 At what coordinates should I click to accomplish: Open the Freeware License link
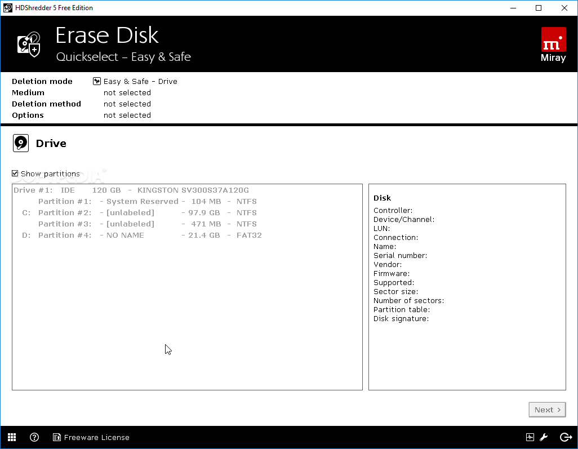click(91, 437)
